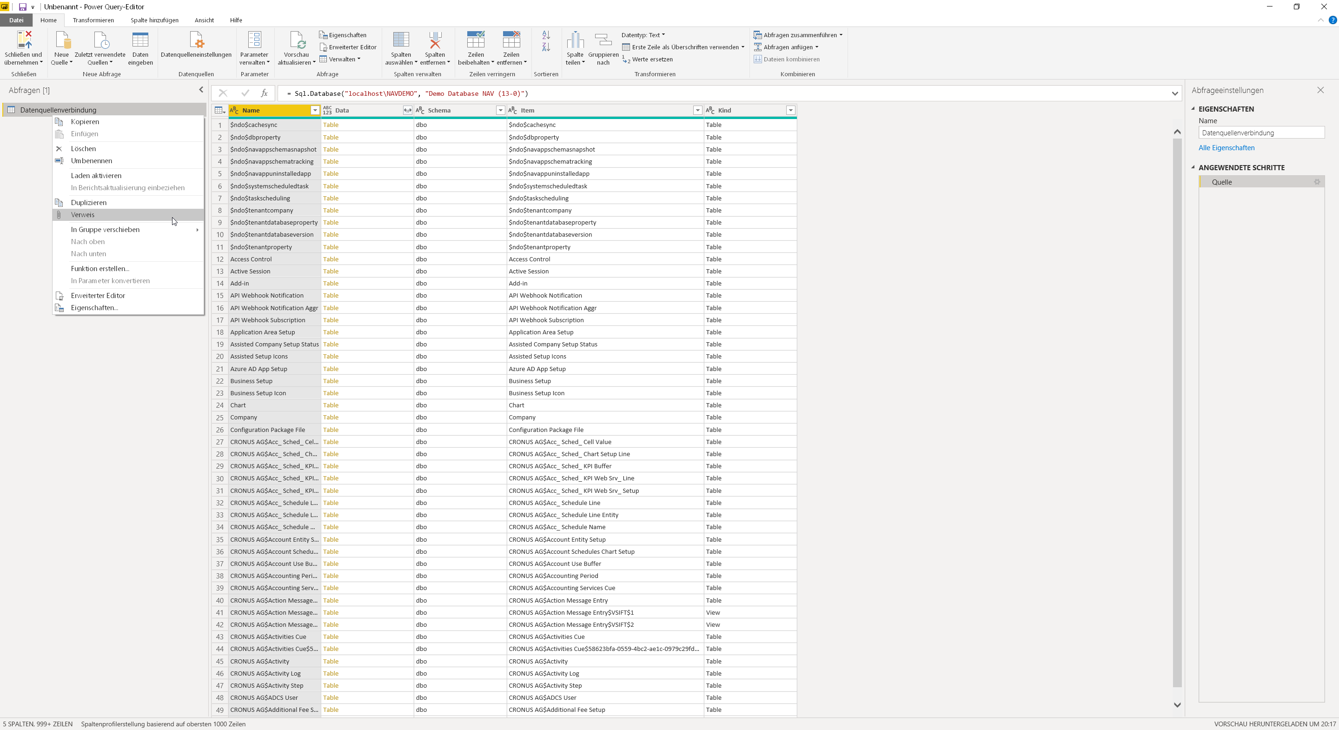Click the query Name input field
This screenshot has height=730, width=1339.
[x=1261, y=133]
